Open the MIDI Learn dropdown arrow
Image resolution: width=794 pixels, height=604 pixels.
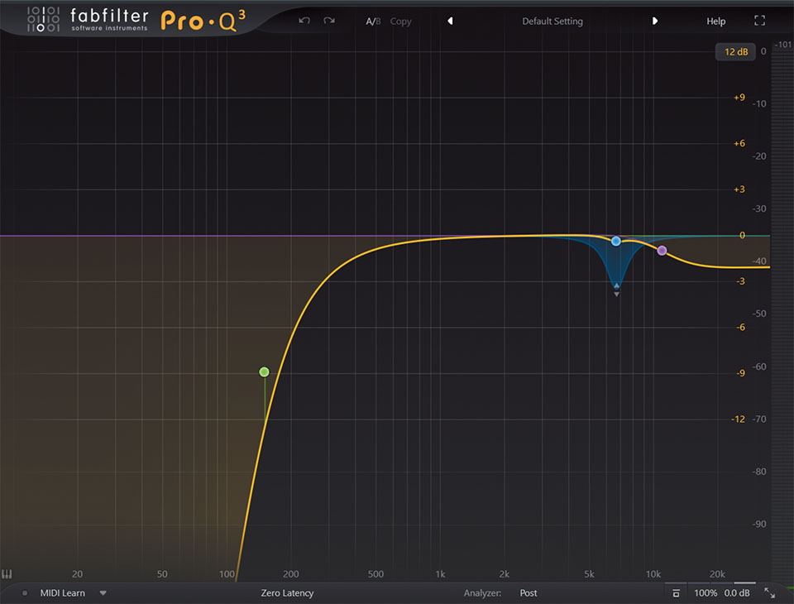[x=103, y=593]
